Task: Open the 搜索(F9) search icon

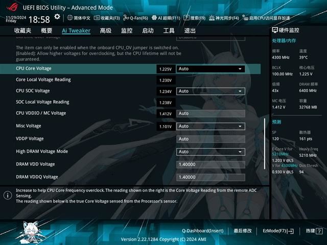Action: tap(186, 18)
